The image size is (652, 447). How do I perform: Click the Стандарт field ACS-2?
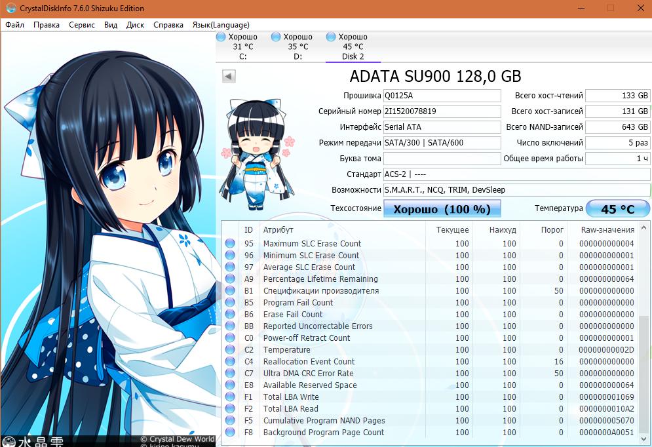(x=517, y=174)
